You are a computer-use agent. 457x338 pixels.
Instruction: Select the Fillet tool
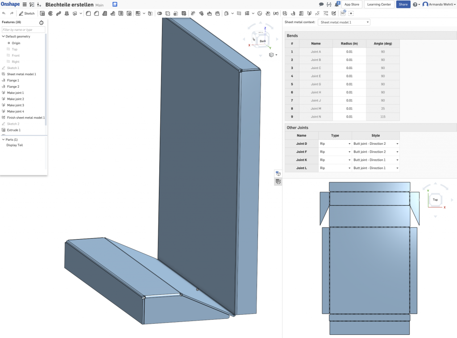[x=88, y=13]
